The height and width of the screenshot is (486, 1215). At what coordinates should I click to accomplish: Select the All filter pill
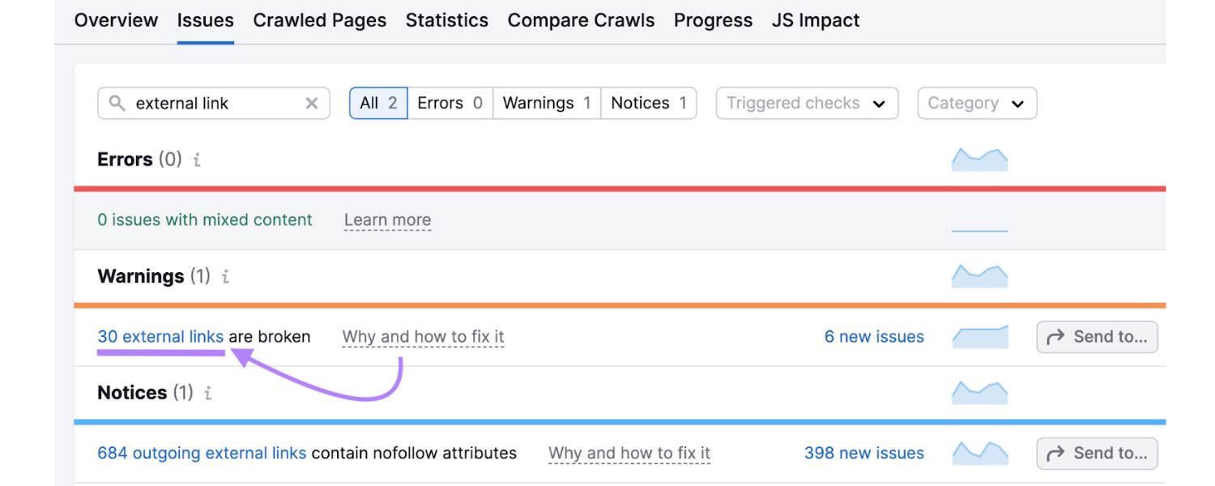click(377, 103)
